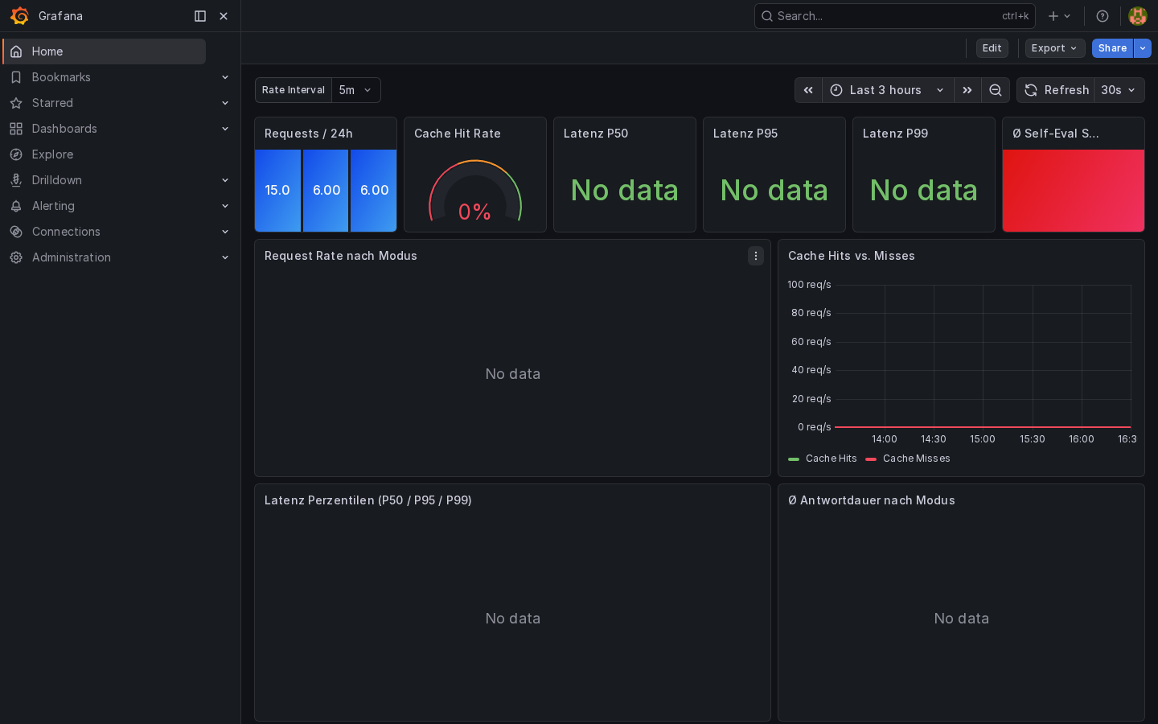1158x724 pixels.
Task: Click the Share button
Action: 1112,48
